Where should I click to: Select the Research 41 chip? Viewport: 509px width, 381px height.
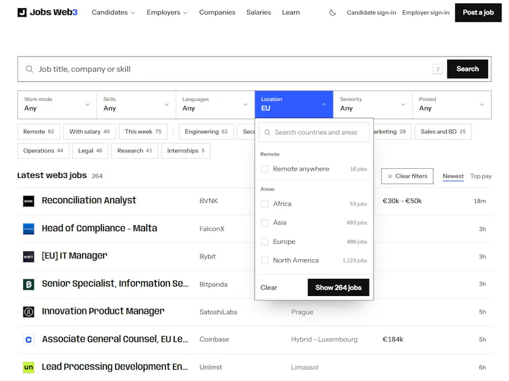(x=135, y=151)
